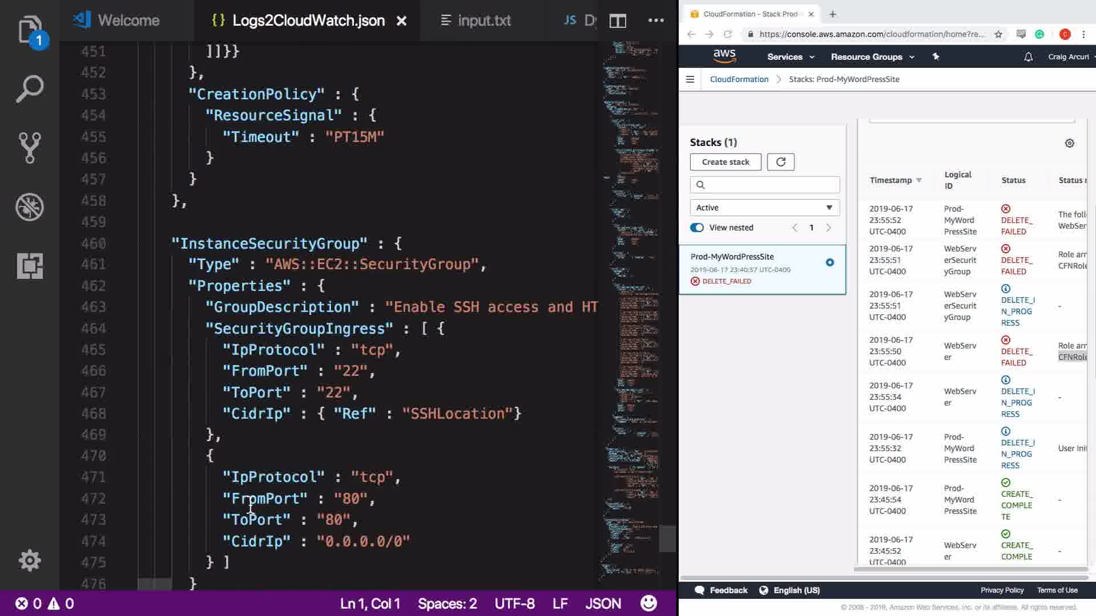Viewport: 1096px width, 616px height.
Task: Open the Source Control branch icon
Action: pos(30,148)
